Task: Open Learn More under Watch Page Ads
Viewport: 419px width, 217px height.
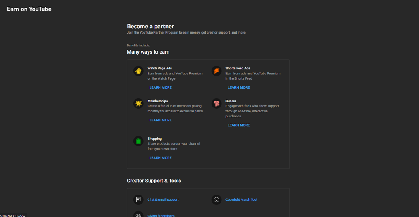Action: click(x=160, y=87)
